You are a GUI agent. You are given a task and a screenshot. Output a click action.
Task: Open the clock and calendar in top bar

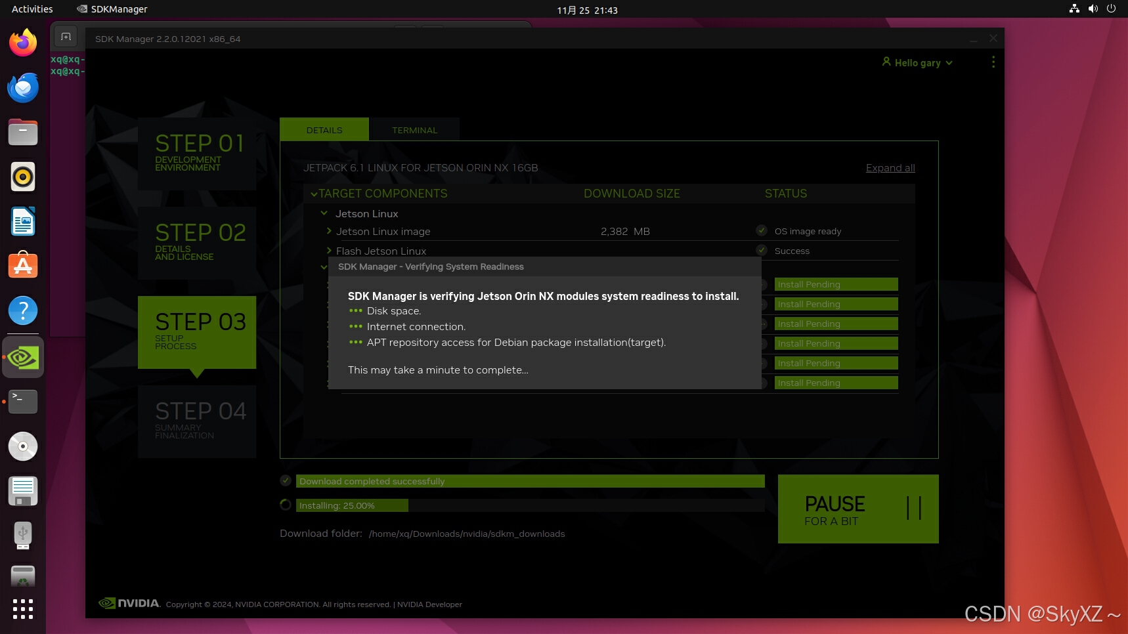click(587, 10)
